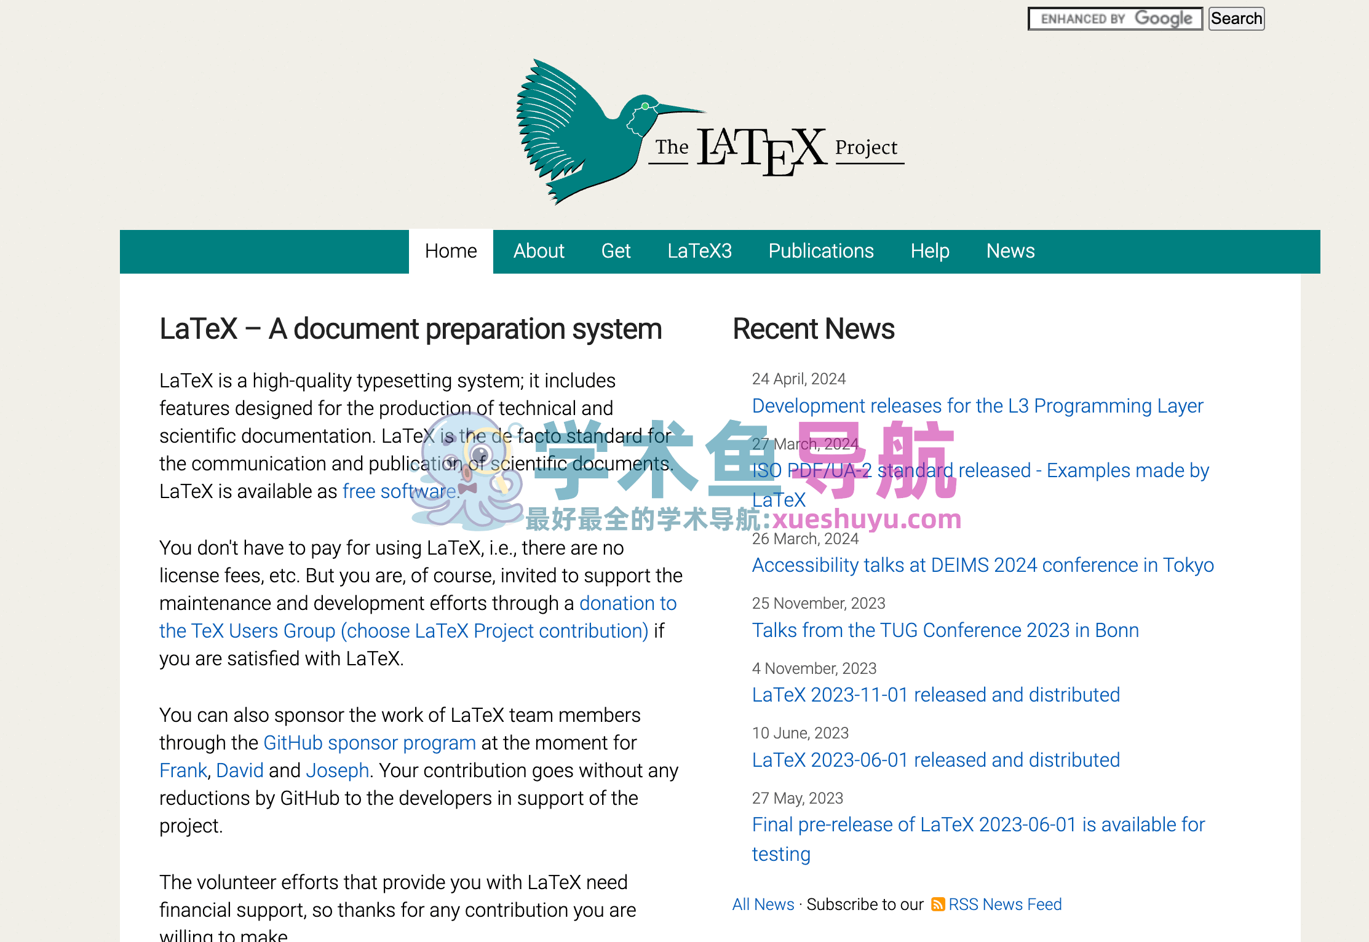Open the Get menu item
This screenshot has width=1369, height=942.
pos(616,251)
